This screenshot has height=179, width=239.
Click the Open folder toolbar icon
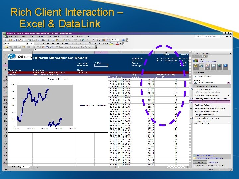tap(11, 40)
